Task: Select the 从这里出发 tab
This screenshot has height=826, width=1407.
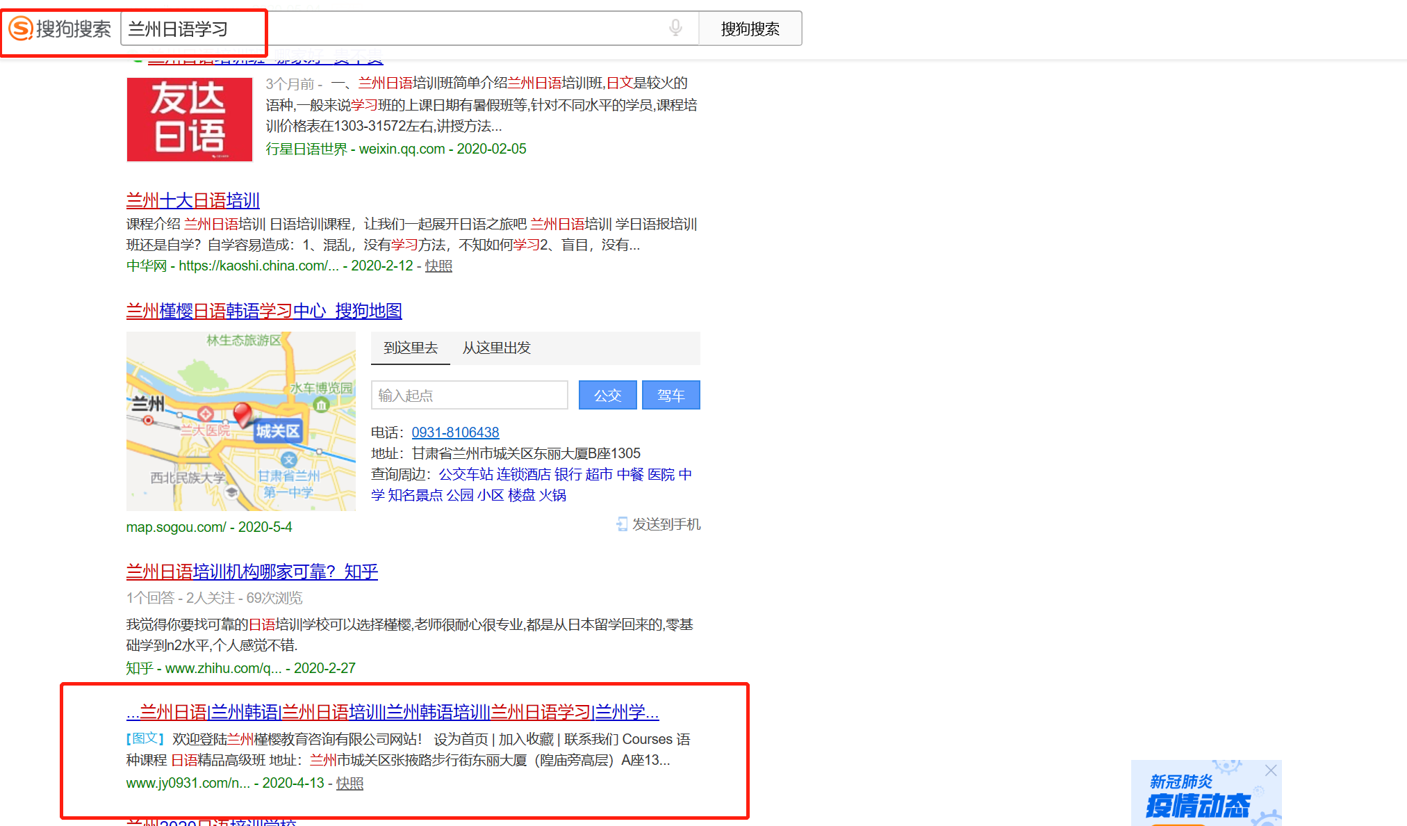Action: point(497,348)
